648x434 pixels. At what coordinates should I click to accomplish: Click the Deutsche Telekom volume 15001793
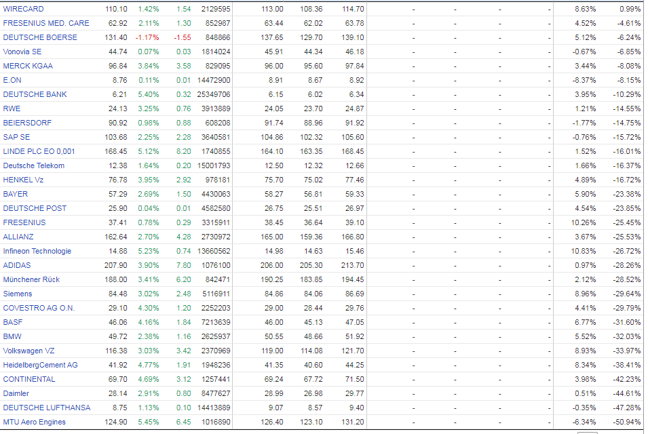[x=214, y=165]
